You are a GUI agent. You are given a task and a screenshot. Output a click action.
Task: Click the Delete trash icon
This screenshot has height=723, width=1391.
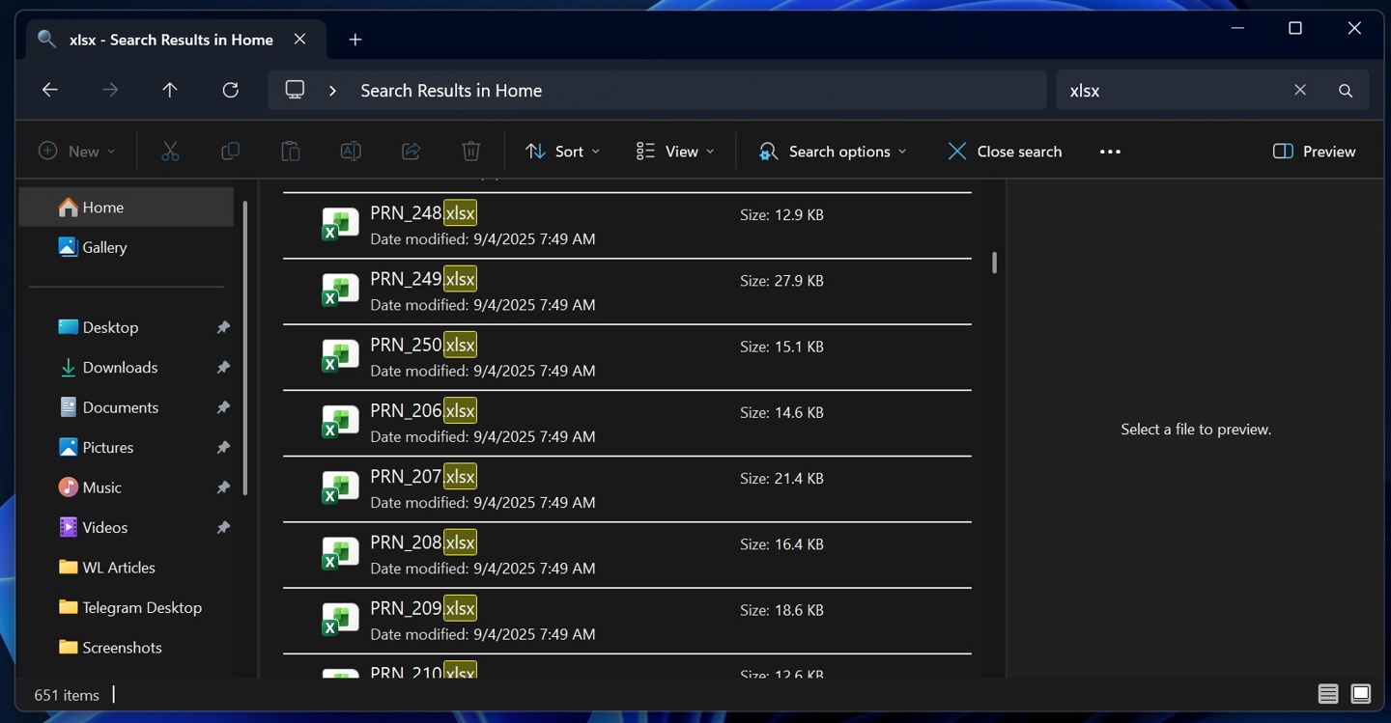click(470, 151)
